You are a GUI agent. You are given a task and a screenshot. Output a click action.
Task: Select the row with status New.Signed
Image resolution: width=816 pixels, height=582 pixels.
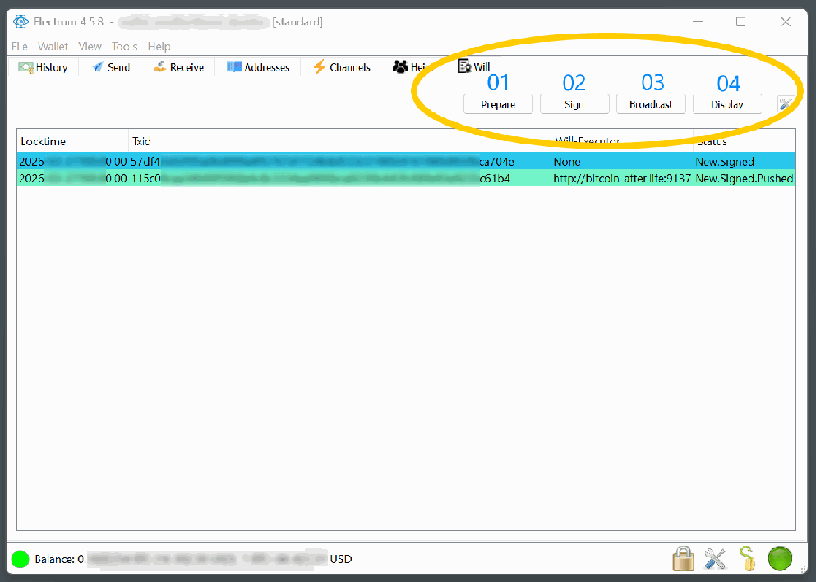[407, 161]
